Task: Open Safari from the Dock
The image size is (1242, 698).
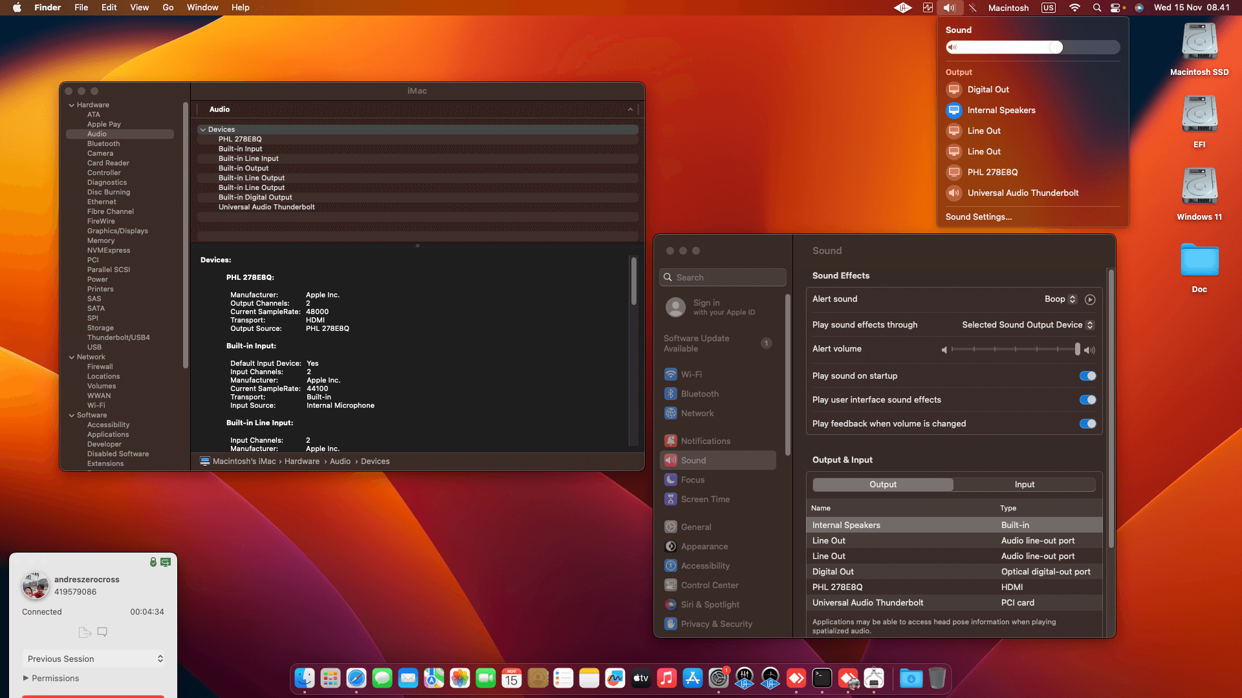Action: coord(356,678)
